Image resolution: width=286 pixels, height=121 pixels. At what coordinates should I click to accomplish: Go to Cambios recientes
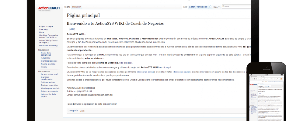(49, 61)
